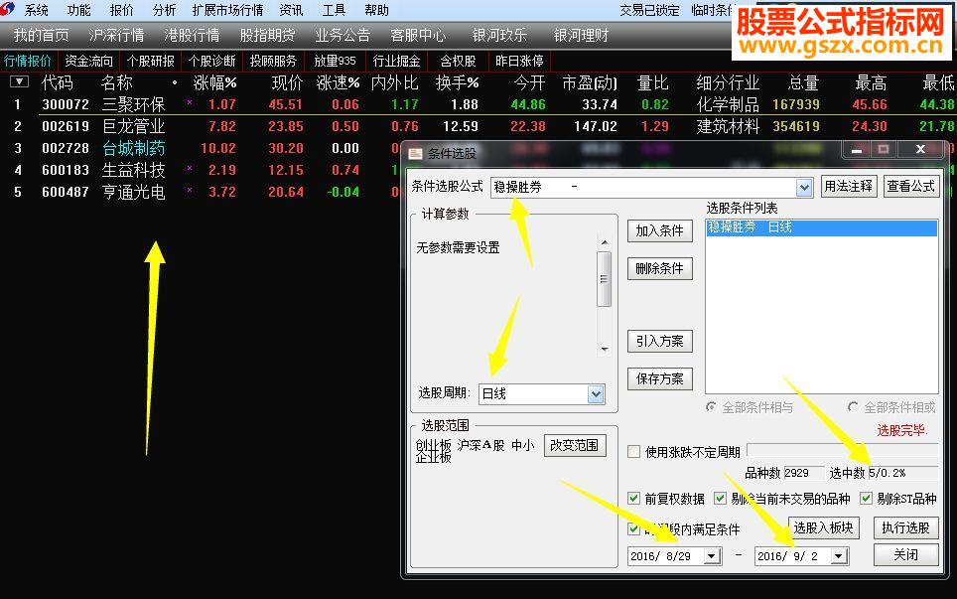Click scroll-down arrow in 计算参数 panel
957x599 pixels.
(x=605, y=350)
